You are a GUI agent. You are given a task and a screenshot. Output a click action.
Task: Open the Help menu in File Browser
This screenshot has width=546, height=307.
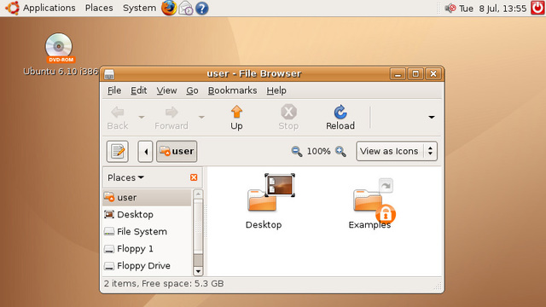point(276,90)
